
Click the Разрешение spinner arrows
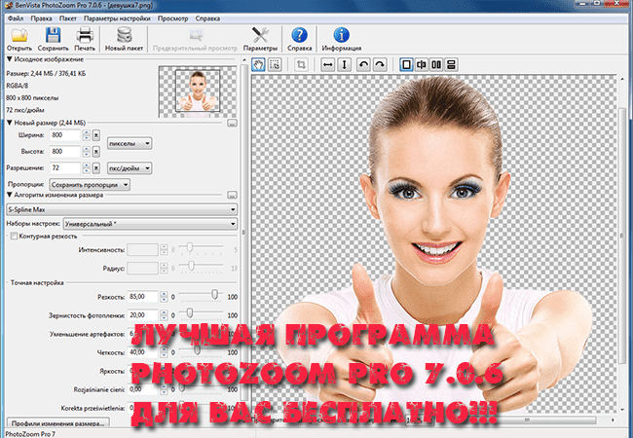click(86, 168)
